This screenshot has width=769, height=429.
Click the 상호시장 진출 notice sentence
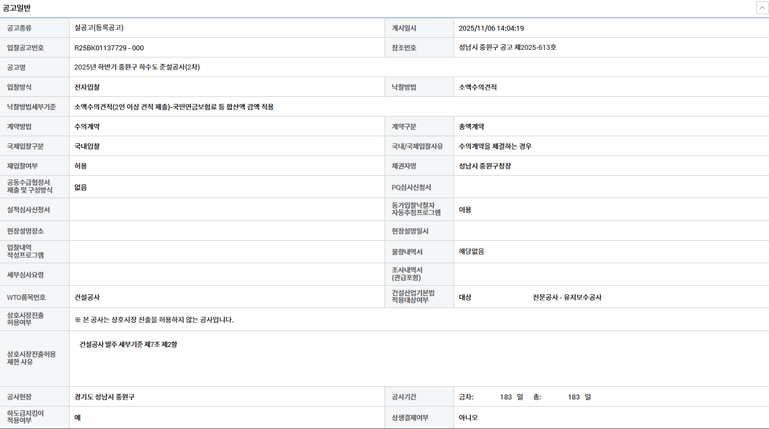pos(154,320)
